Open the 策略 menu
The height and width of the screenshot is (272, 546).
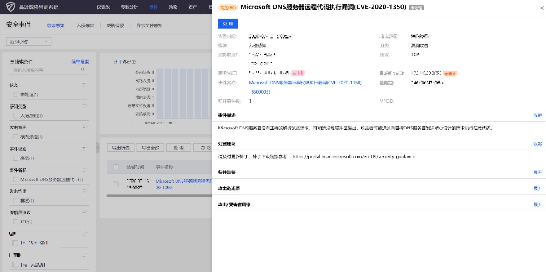[173, 7]
